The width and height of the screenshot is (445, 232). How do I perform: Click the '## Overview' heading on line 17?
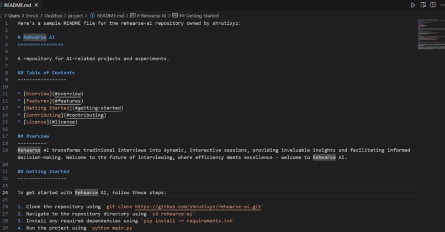33,136
